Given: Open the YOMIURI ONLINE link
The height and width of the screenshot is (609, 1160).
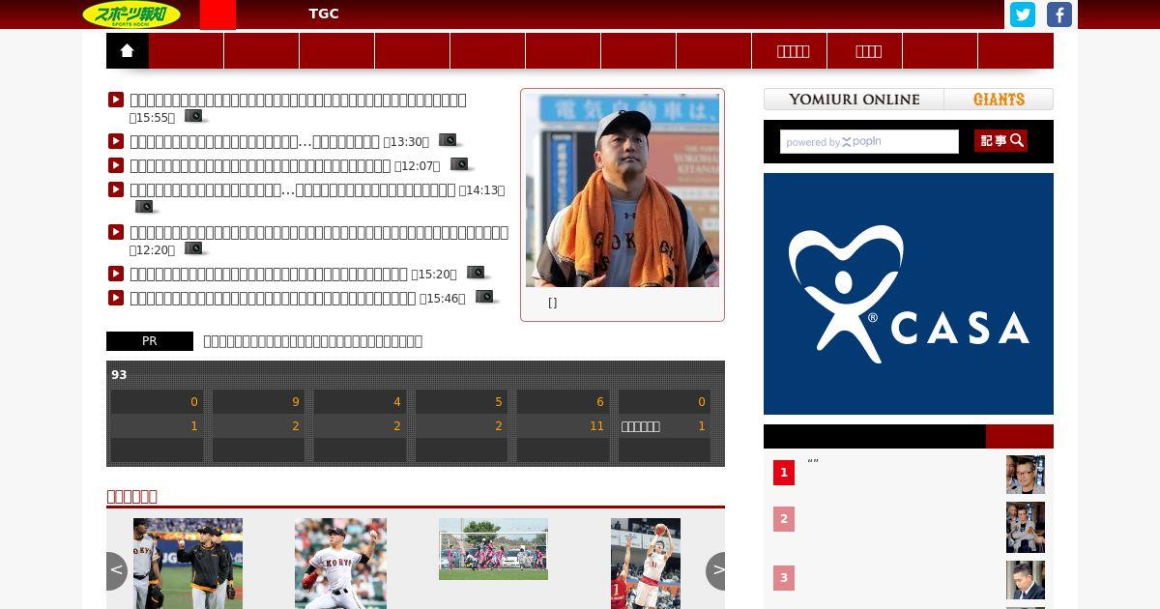Looking at the screenshot, I should [854, 100].
